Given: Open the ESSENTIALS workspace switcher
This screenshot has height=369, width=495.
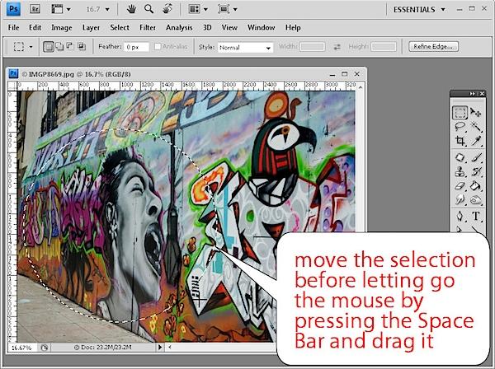Looking at the screenshot, I should pos(419,9).
